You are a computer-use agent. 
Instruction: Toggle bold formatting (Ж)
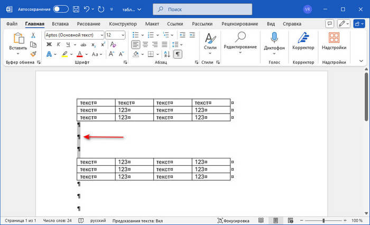click(x=49, y=44)
